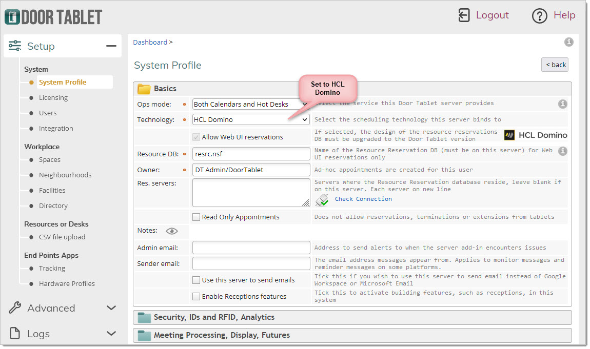Image resolution: width=590 pixels, height=349 pixels.
Task: Follow the Dashboard breadcrumb link
Action: 150,42
